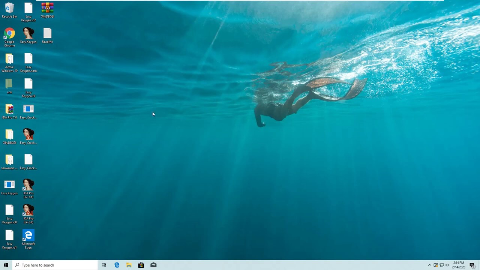This screenshot has height=270, width=480.
Task: Select the Google Chrome shortcut icon
Action: coord(9,37)
